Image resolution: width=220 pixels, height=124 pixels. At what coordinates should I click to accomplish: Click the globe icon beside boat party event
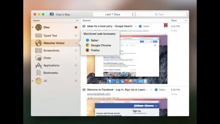[x=84, y=26]
